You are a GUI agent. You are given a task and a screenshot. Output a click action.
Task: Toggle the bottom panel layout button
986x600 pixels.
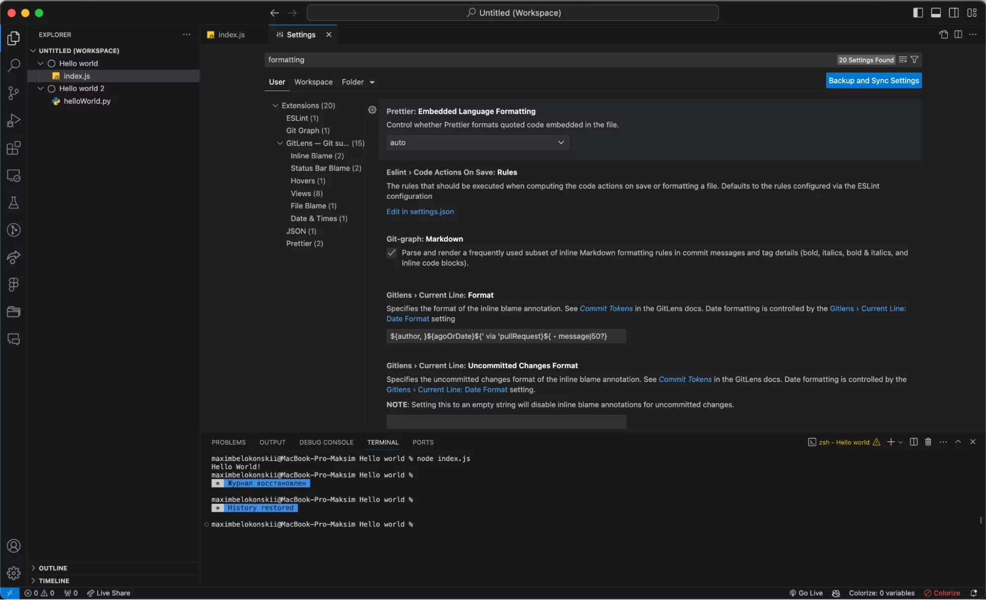936,13
